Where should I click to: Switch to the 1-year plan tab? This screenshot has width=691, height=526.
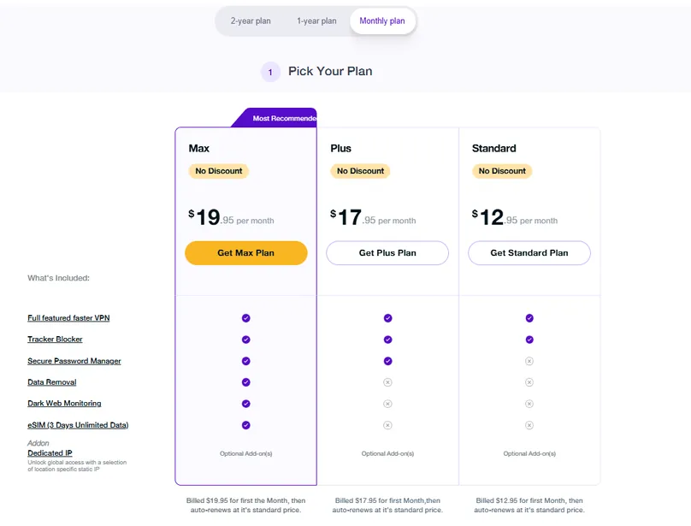[316, 21]
